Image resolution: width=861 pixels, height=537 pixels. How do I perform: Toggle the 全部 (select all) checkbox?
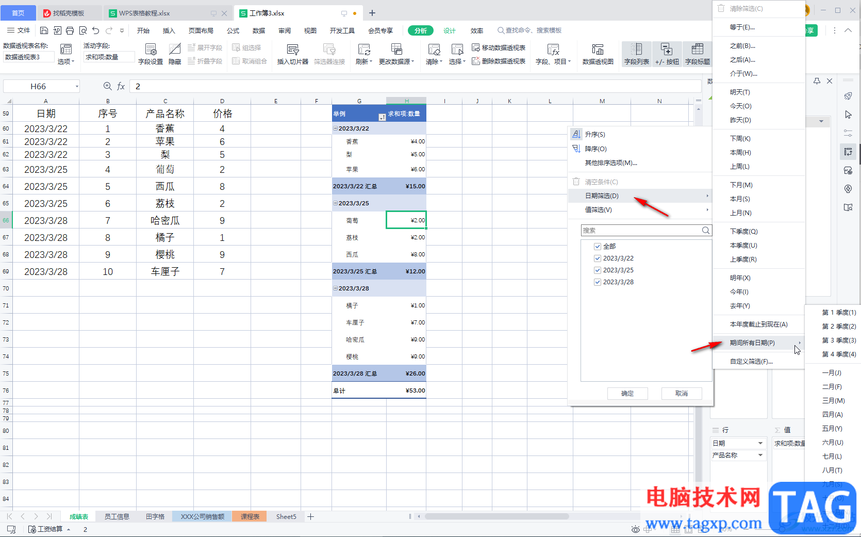(x=598, y=247)
